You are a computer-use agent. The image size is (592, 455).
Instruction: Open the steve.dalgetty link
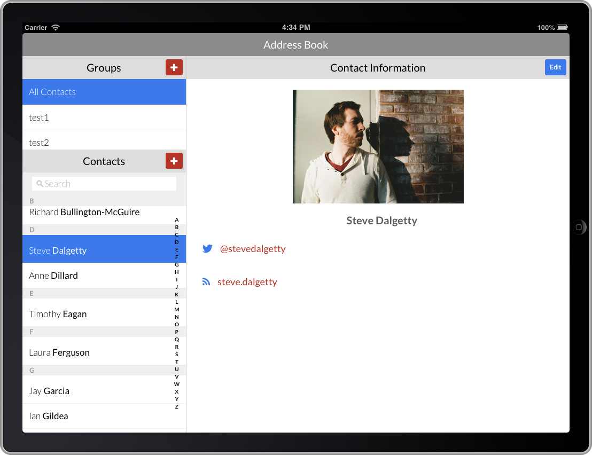247,282
